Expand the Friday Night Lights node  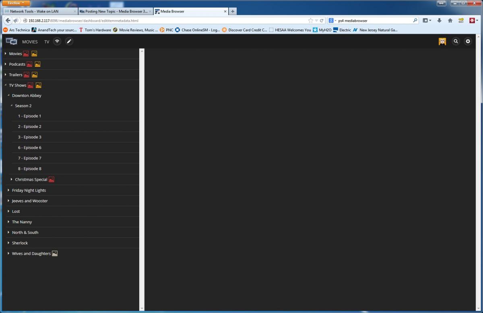[8, 190]
